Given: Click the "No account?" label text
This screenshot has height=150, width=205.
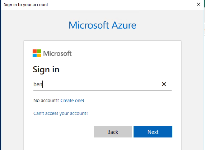Looking at the screenshot, I should tap(46, 101).
